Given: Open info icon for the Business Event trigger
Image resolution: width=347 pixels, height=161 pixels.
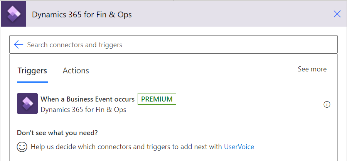Looking at the screenshot, I should click(327, 104).
